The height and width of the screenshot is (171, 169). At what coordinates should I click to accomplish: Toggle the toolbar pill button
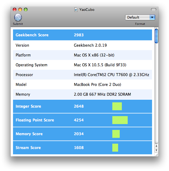pos(154,9)
